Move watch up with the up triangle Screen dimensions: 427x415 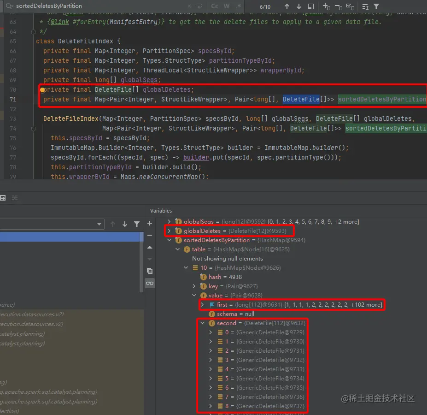[x=150, y=247]
